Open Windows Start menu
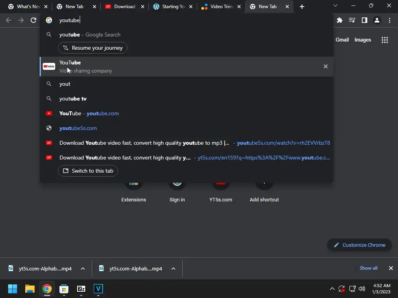This screenshot has width=398, height=298. tap(12, 289)
